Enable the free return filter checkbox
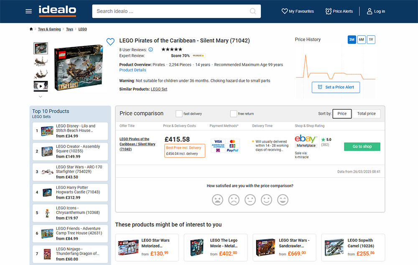The height and width of the screenshot is (265, 418). [x=234, y=114]
